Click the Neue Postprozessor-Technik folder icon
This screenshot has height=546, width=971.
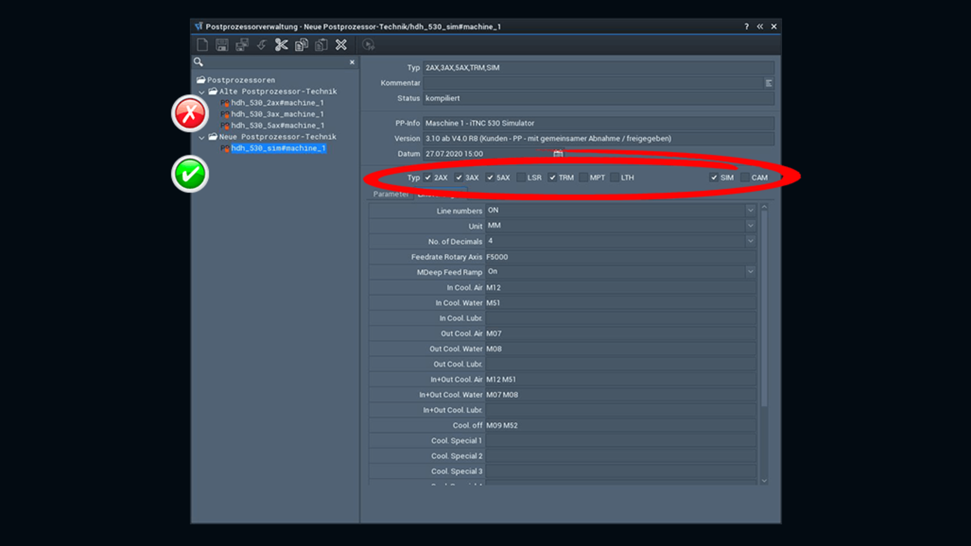pyautogui.click(x=213, y=137)
